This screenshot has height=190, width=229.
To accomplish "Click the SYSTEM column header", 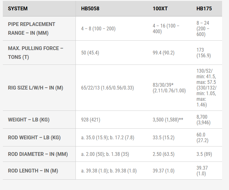I will (18, 8).
